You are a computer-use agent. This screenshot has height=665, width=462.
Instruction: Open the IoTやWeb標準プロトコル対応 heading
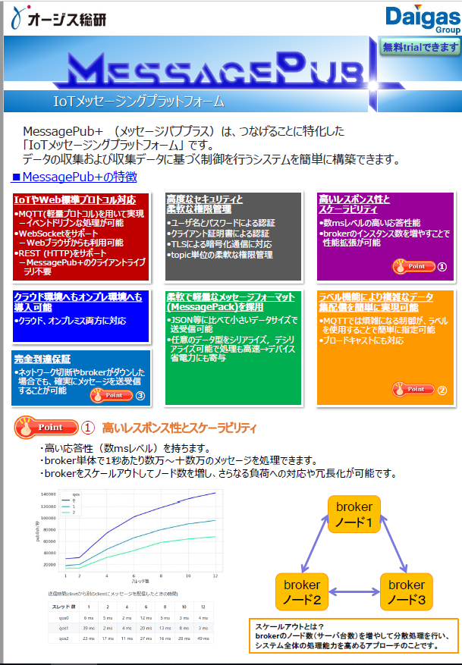[75, 199]
